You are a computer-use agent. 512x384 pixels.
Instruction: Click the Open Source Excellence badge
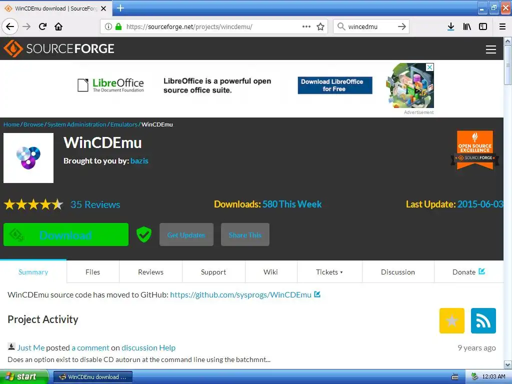(x=475, y=150)
